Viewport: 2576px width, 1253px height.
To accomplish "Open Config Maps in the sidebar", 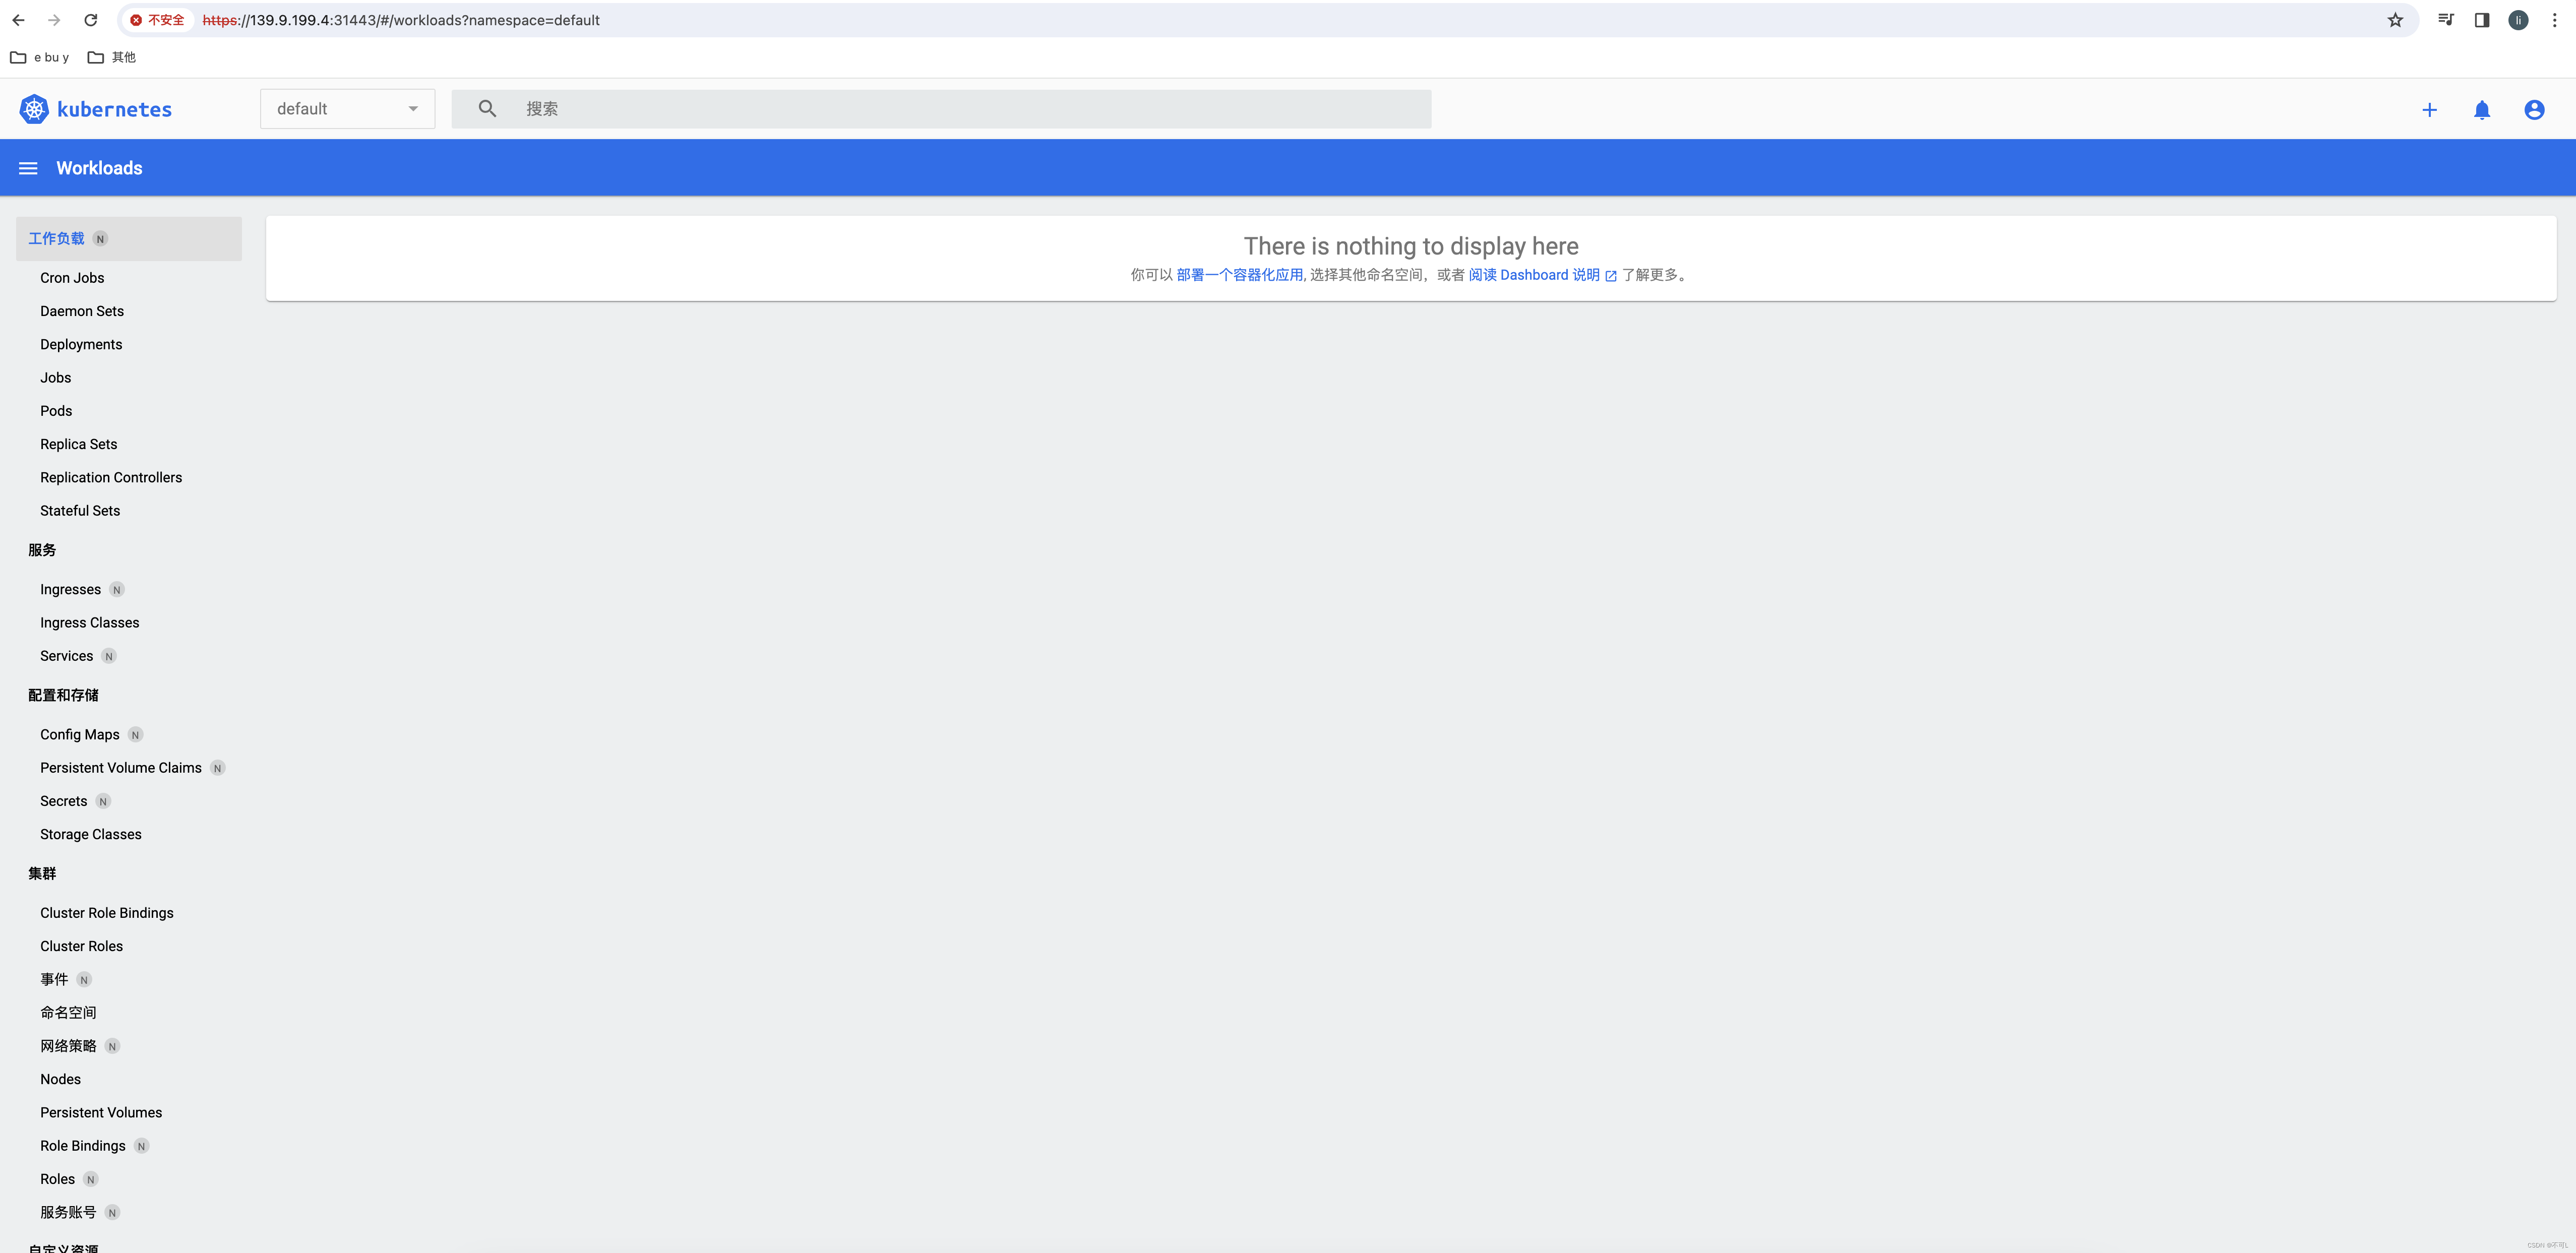I will 80,735.
